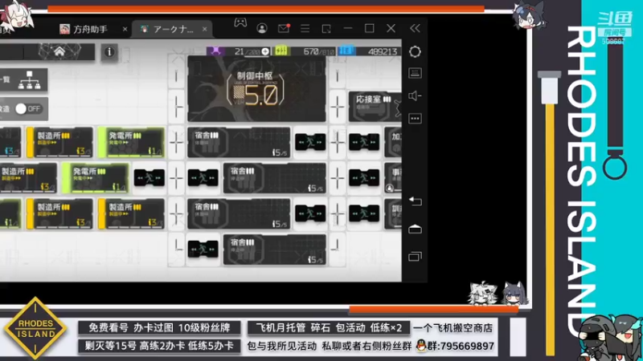This screenshot has height=361, width=643.
Task: Open the second row 製造所 factory
Action: click(x=27, y=177)
